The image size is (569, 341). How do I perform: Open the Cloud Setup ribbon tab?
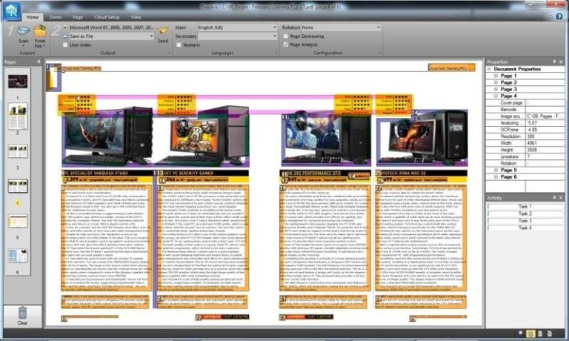point(107,17)
